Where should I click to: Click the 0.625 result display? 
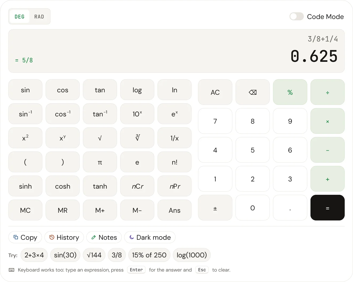[314, 56]
